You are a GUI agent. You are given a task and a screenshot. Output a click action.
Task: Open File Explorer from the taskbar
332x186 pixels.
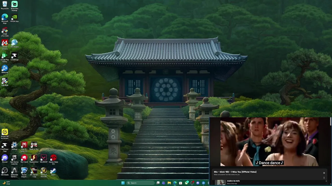[x=169, y=183]
